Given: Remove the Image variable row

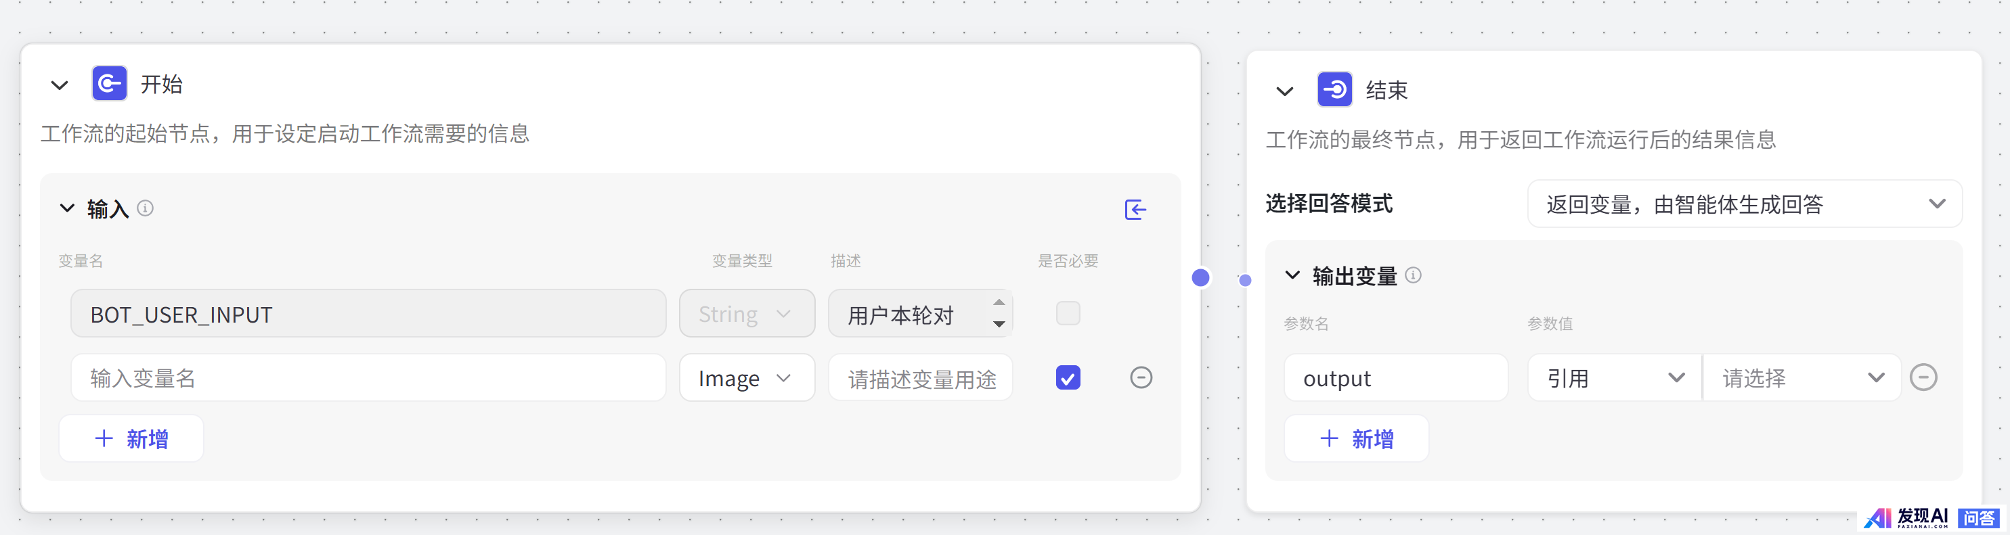Looking at the screenshot, I should click(x=1141, y=378).
